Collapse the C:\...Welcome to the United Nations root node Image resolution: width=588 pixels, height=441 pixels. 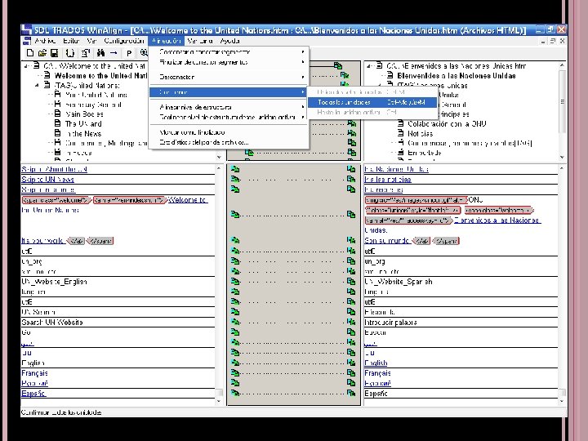(26, 66)
